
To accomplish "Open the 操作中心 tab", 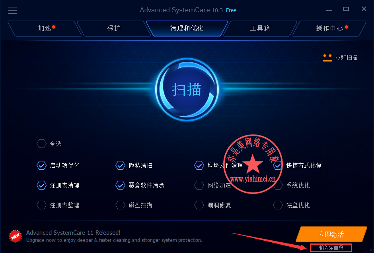I will (x=329, y=29).
